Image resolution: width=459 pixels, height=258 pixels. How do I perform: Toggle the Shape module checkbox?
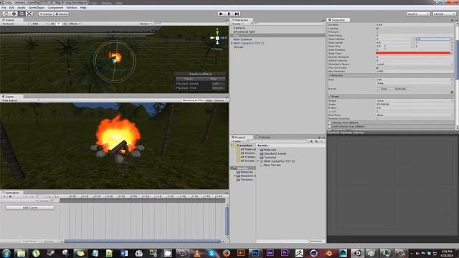(x=330, y=96)
